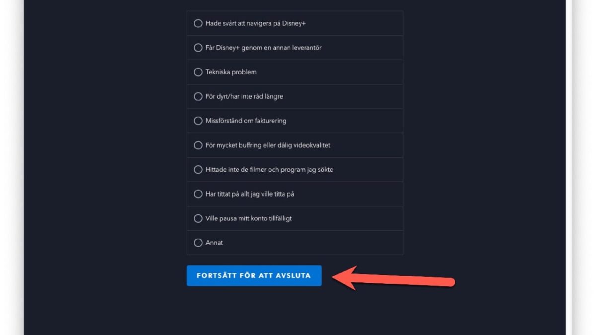
Task: Select the 'Hade svårt att navigera på Disney+' radio button
Action: (198, 23)
